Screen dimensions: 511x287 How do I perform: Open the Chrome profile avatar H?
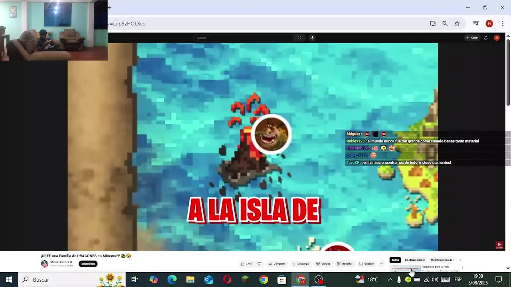tap(489, 24)
